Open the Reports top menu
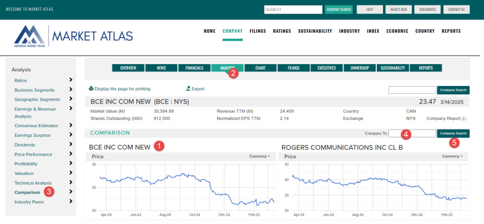 tap(451, 31)
